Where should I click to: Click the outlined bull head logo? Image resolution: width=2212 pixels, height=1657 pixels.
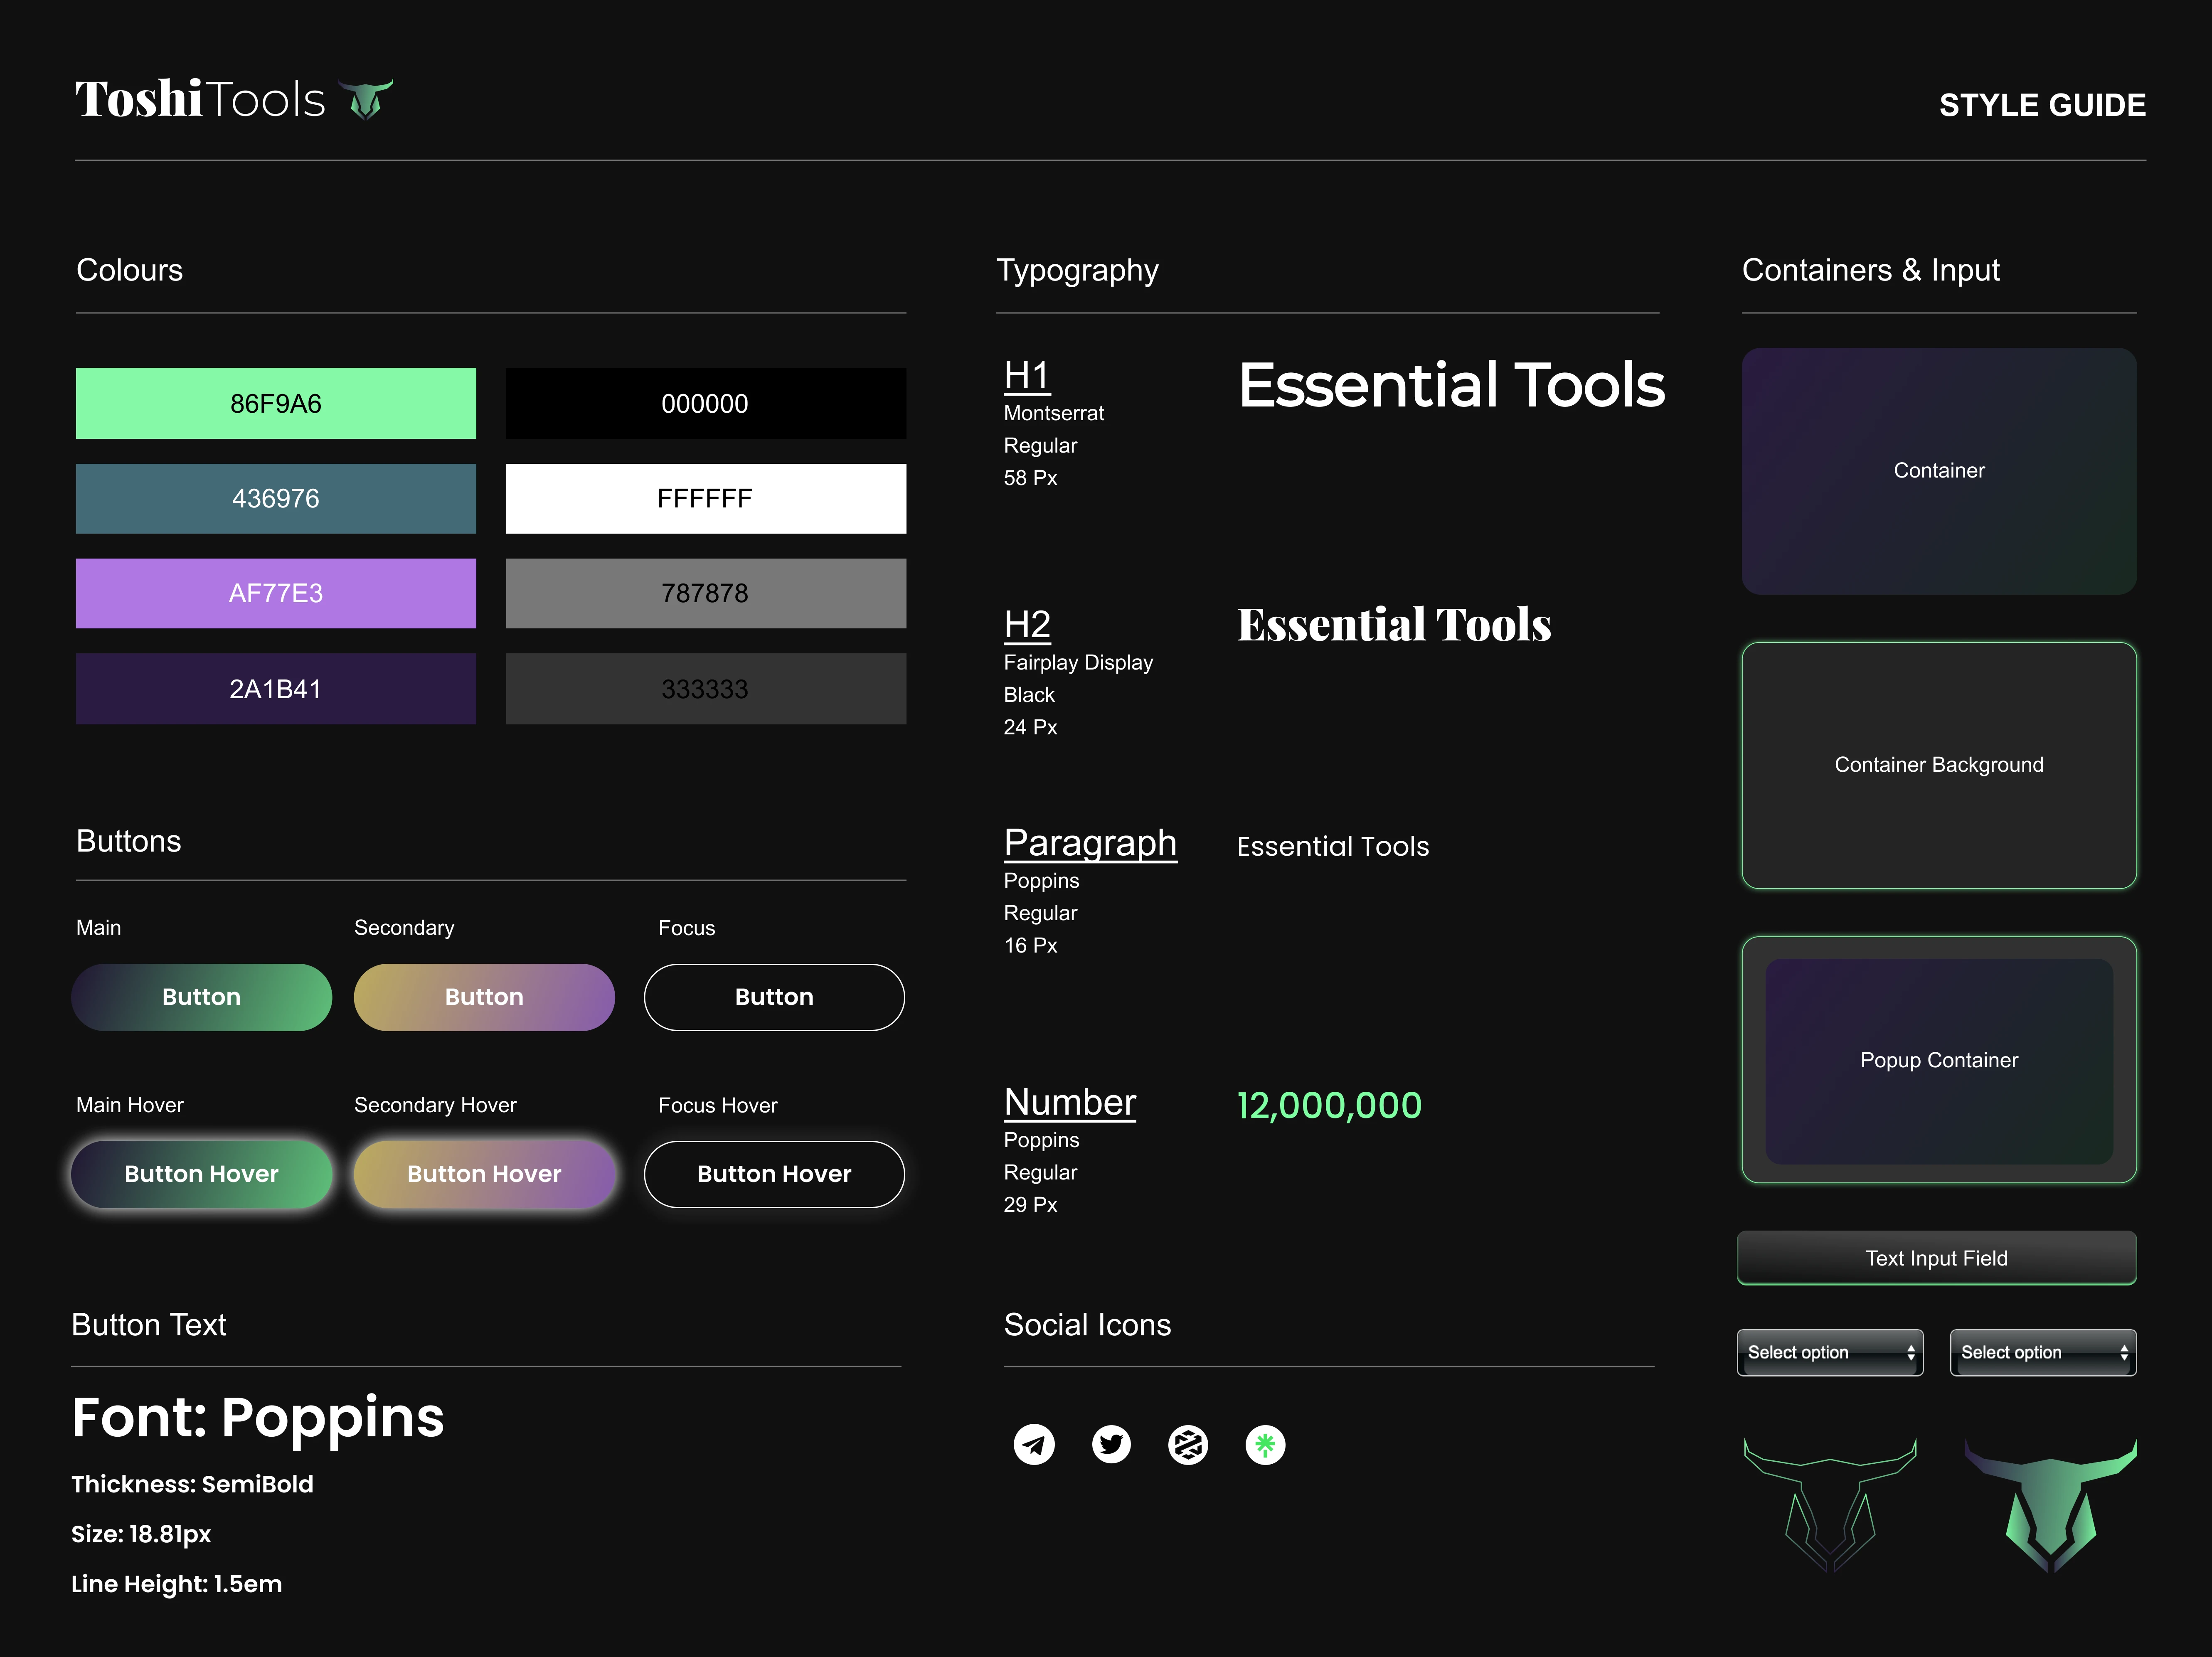click(x=1830, y=1505)
